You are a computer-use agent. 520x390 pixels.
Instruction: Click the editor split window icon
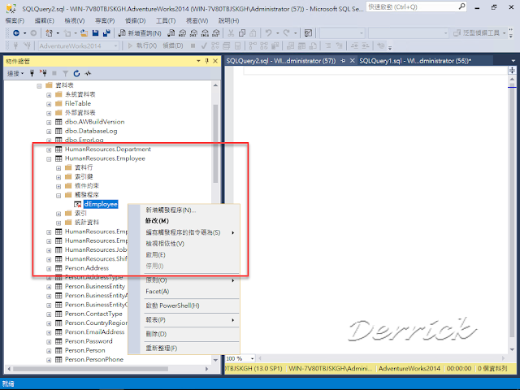[x=512, y=70]
